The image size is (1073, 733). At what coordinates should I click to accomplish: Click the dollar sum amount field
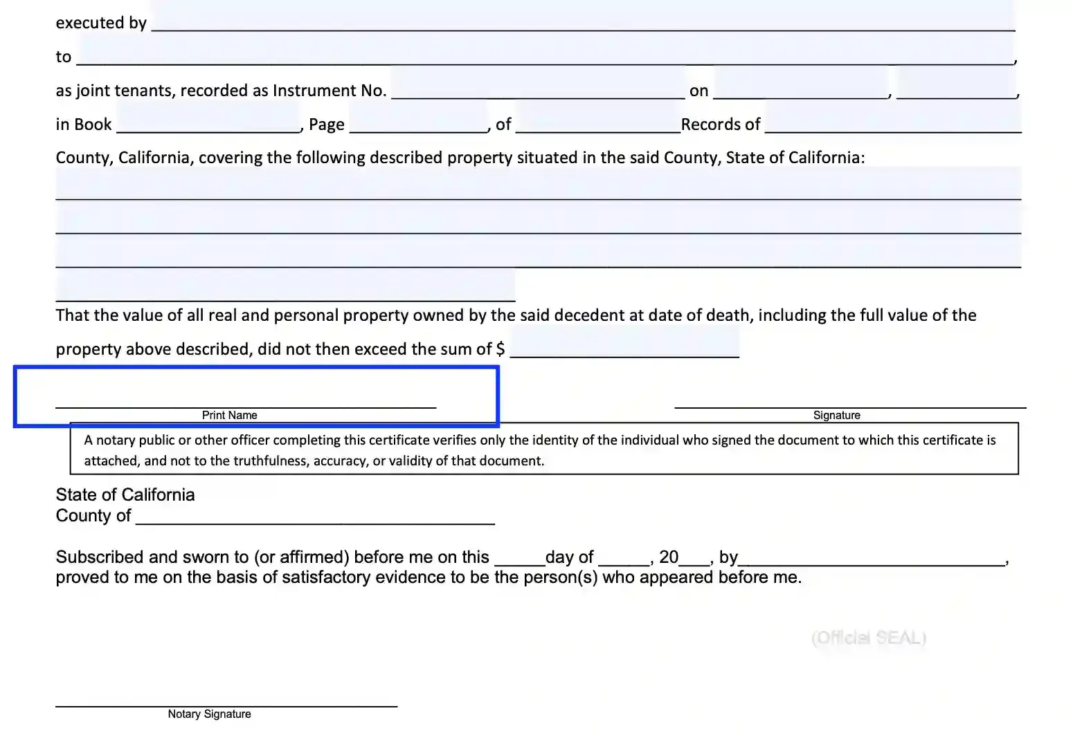point(624,343)
